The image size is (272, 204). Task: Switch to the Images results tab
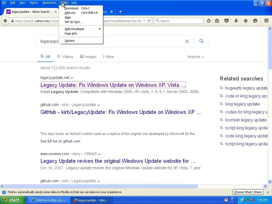[88, 57]
